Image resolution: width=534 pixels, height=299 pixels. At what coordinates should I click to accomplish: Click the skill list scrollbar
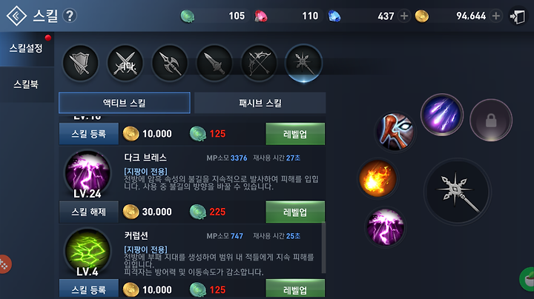[x=323, y=247]
